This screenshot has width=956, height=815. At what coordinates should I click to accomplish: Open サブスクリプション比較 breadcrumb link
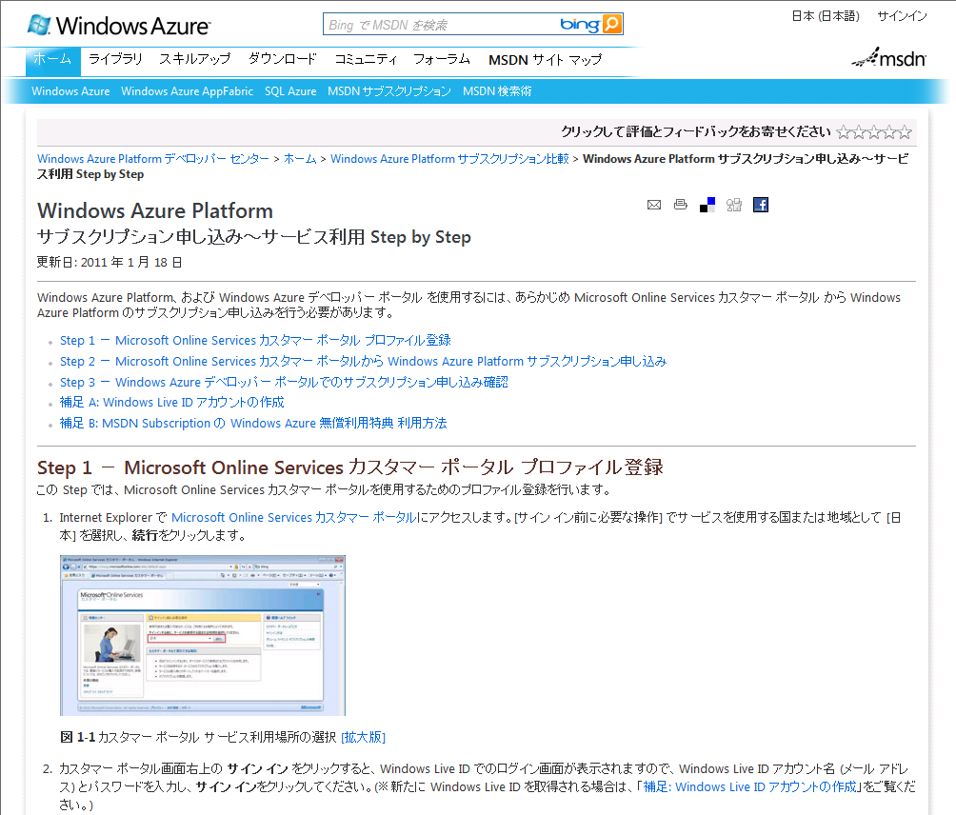coord(449,159)
